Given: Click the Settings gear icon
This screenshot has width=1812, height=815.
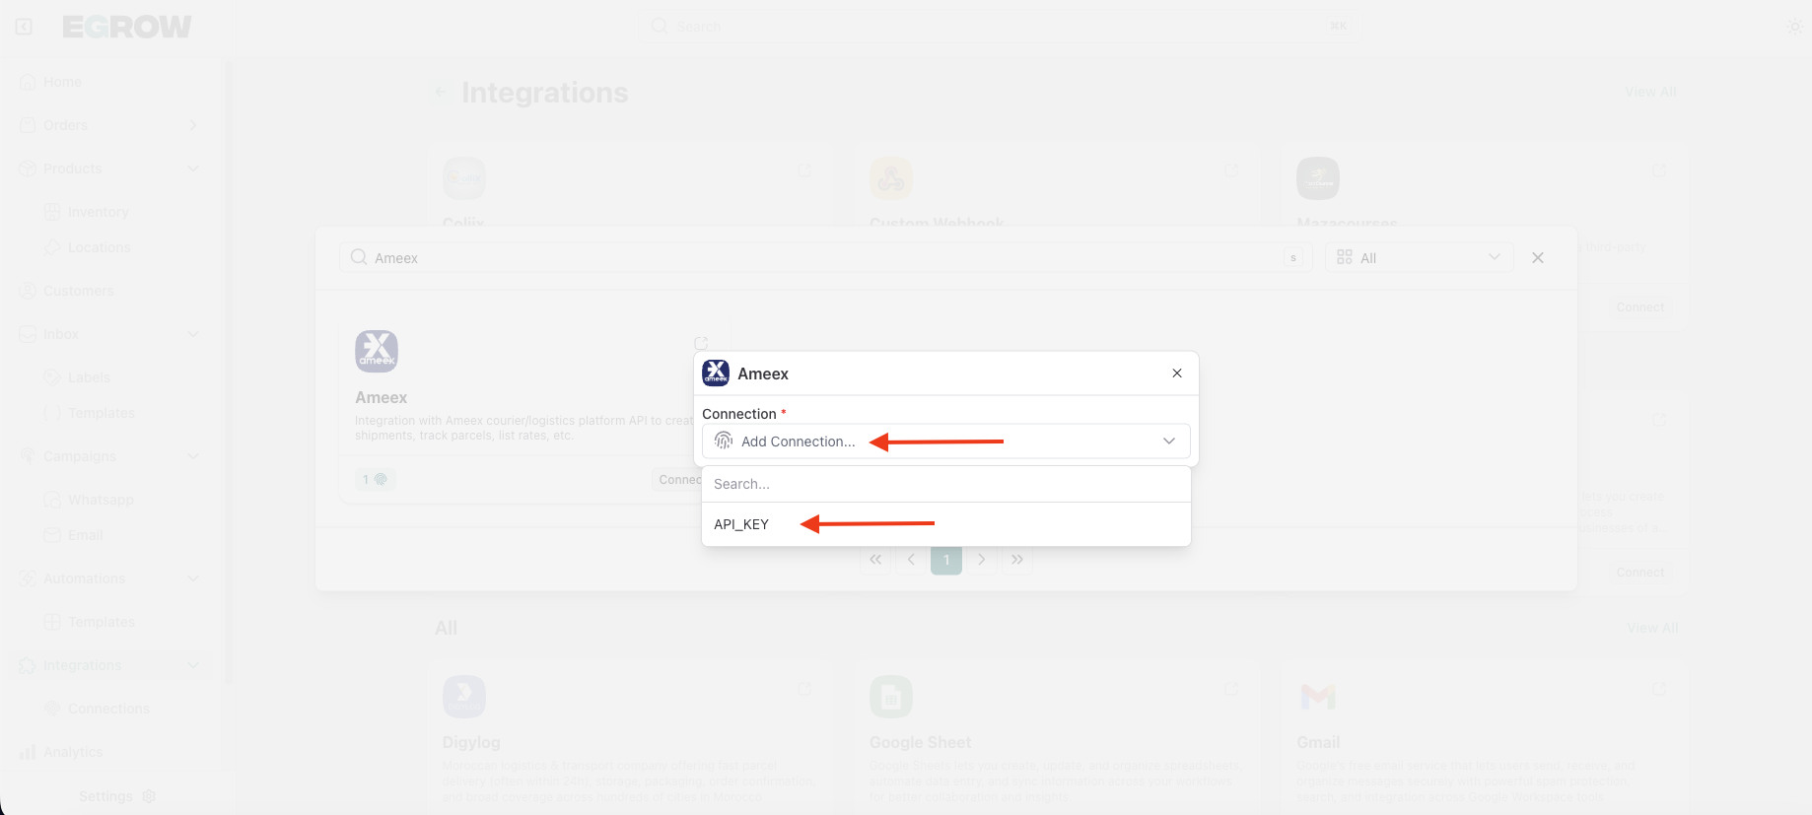Looking at the screenshot, I should (x=149, y=796).
